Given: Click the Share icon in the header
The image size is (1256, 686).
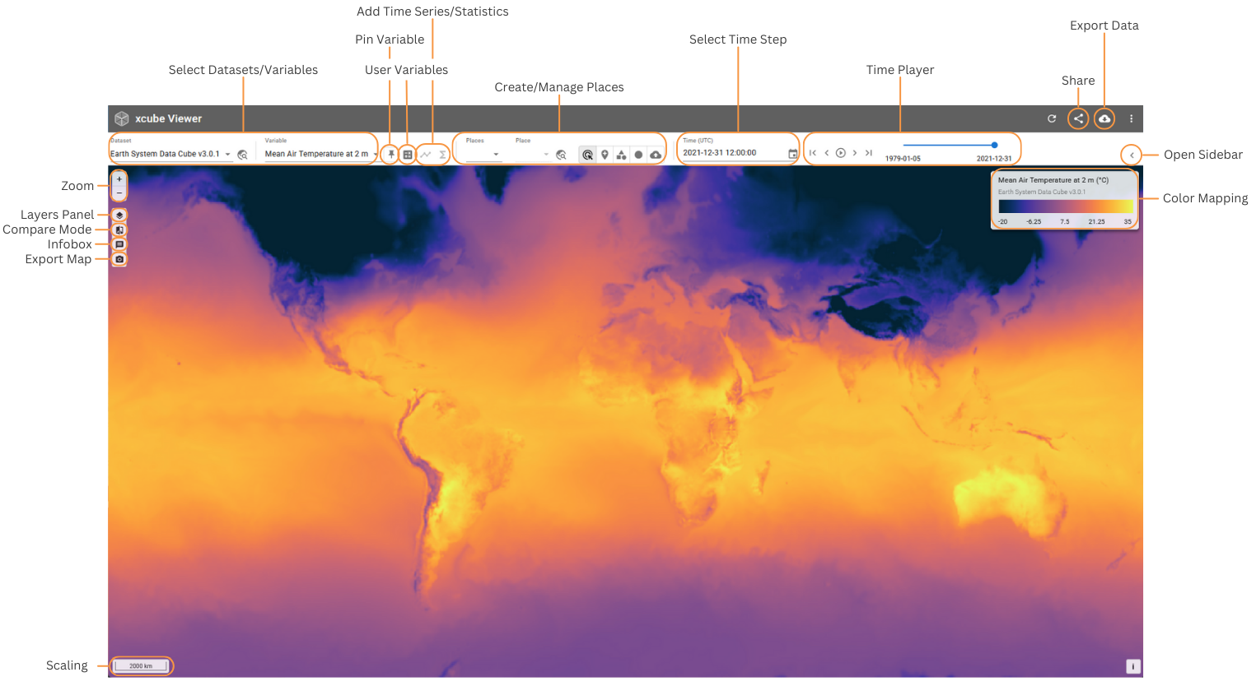Looking at the screenshot, I should (1078, 119).
